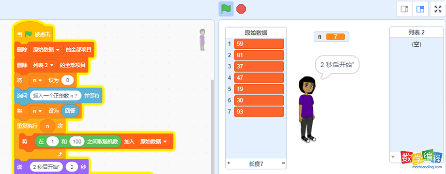Image resolution: width=446 pixels, height=174 pixels.
Task: Select list item 47 in 原始数据
Action: pos(259,78)
